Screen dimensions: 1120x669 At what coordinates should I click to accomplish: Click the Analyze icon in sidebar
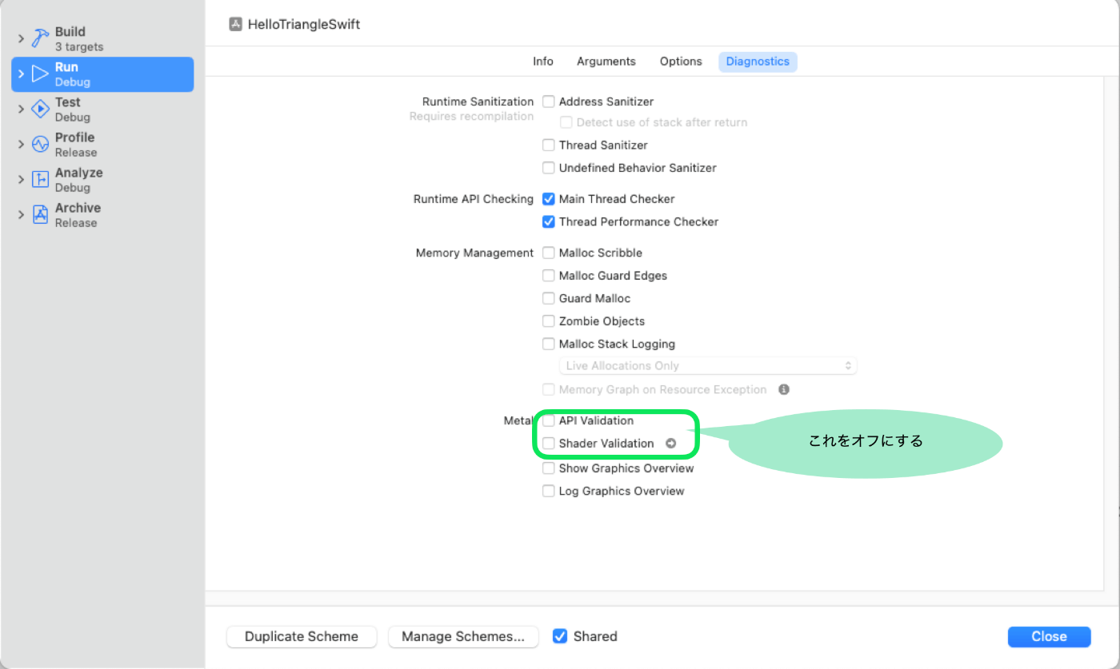tap(40, 180)
